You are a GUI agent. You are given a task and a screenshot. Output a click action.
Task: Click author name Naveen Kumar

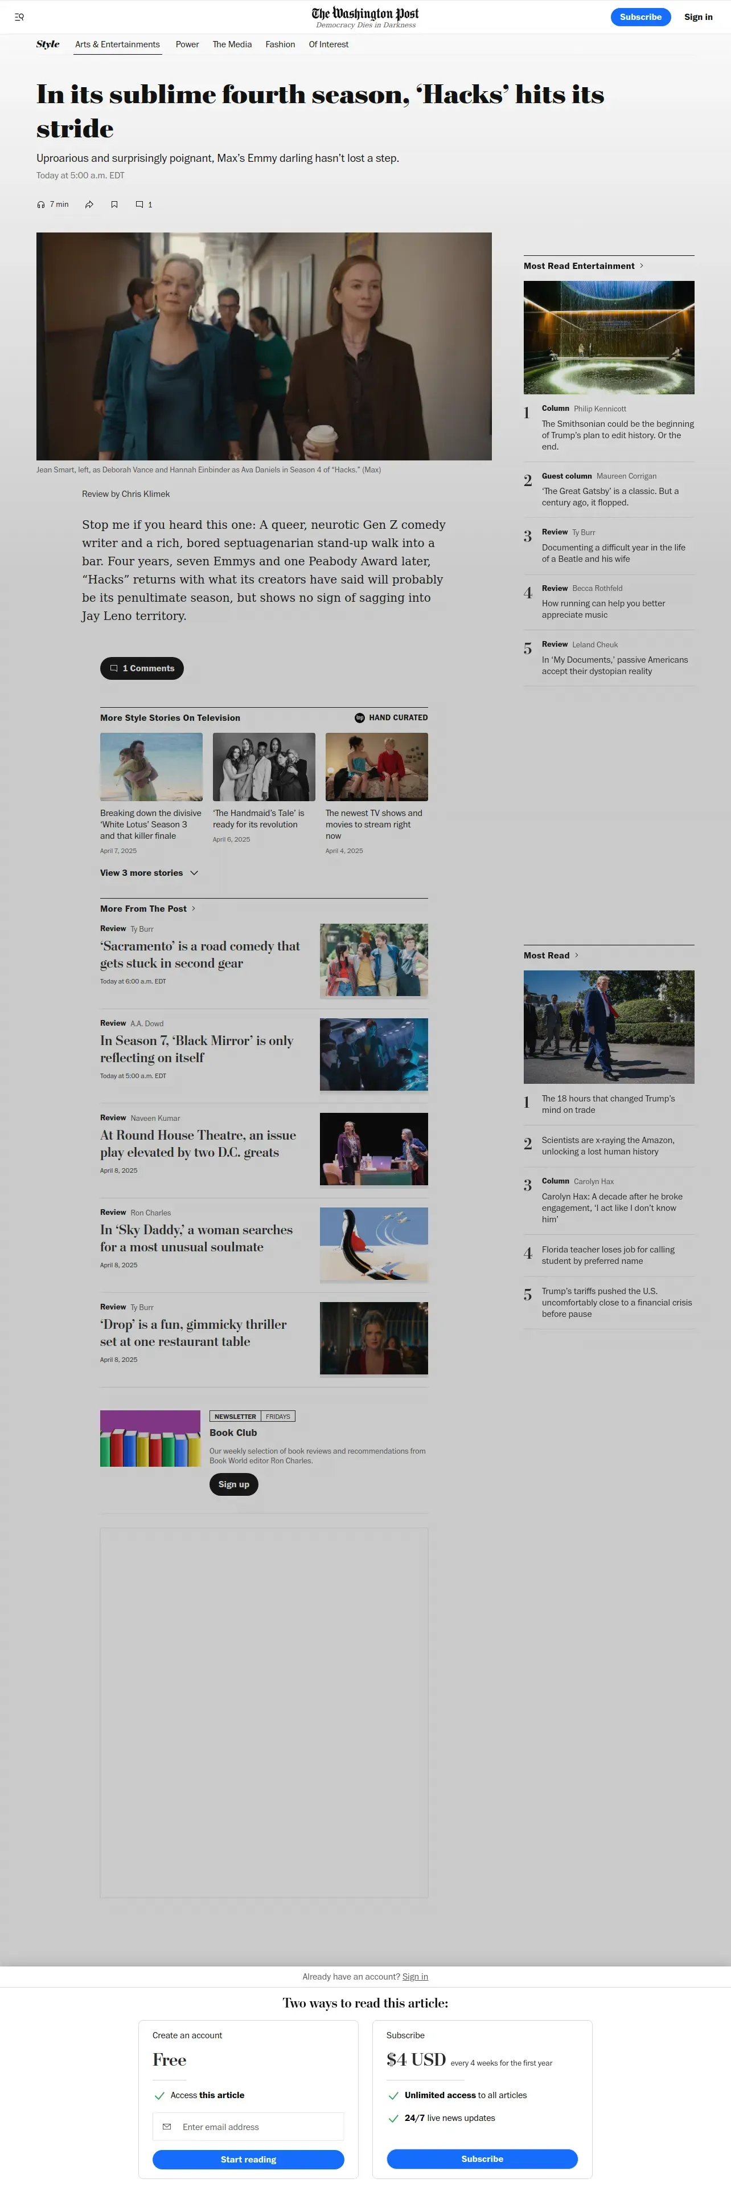(156, 1118)
